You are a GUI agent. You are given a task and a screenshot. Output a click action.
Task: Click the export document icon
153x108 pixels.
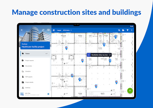point(123,30)
